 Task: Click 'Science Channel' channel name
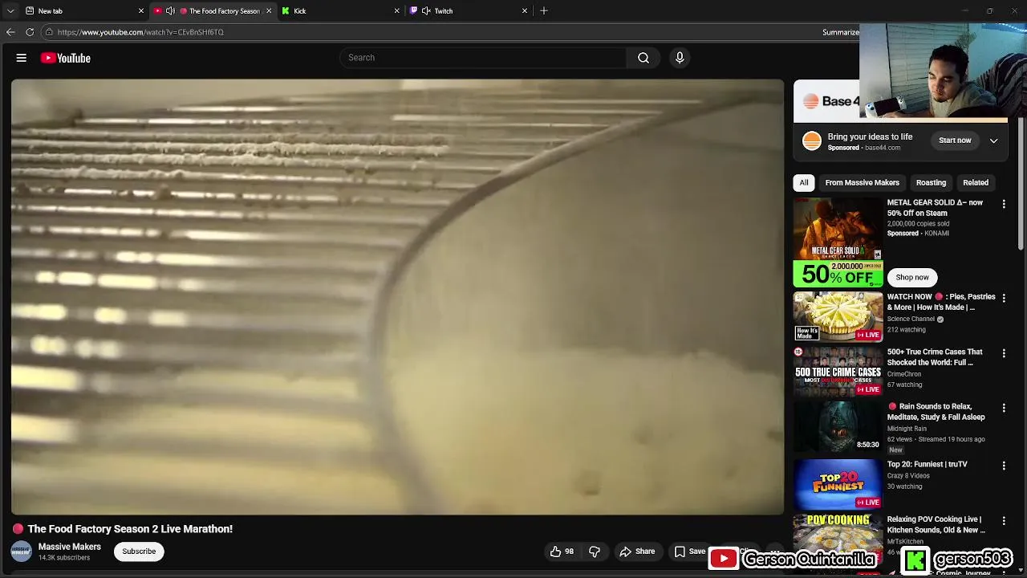pyautogui.click(x=911, y=319)
